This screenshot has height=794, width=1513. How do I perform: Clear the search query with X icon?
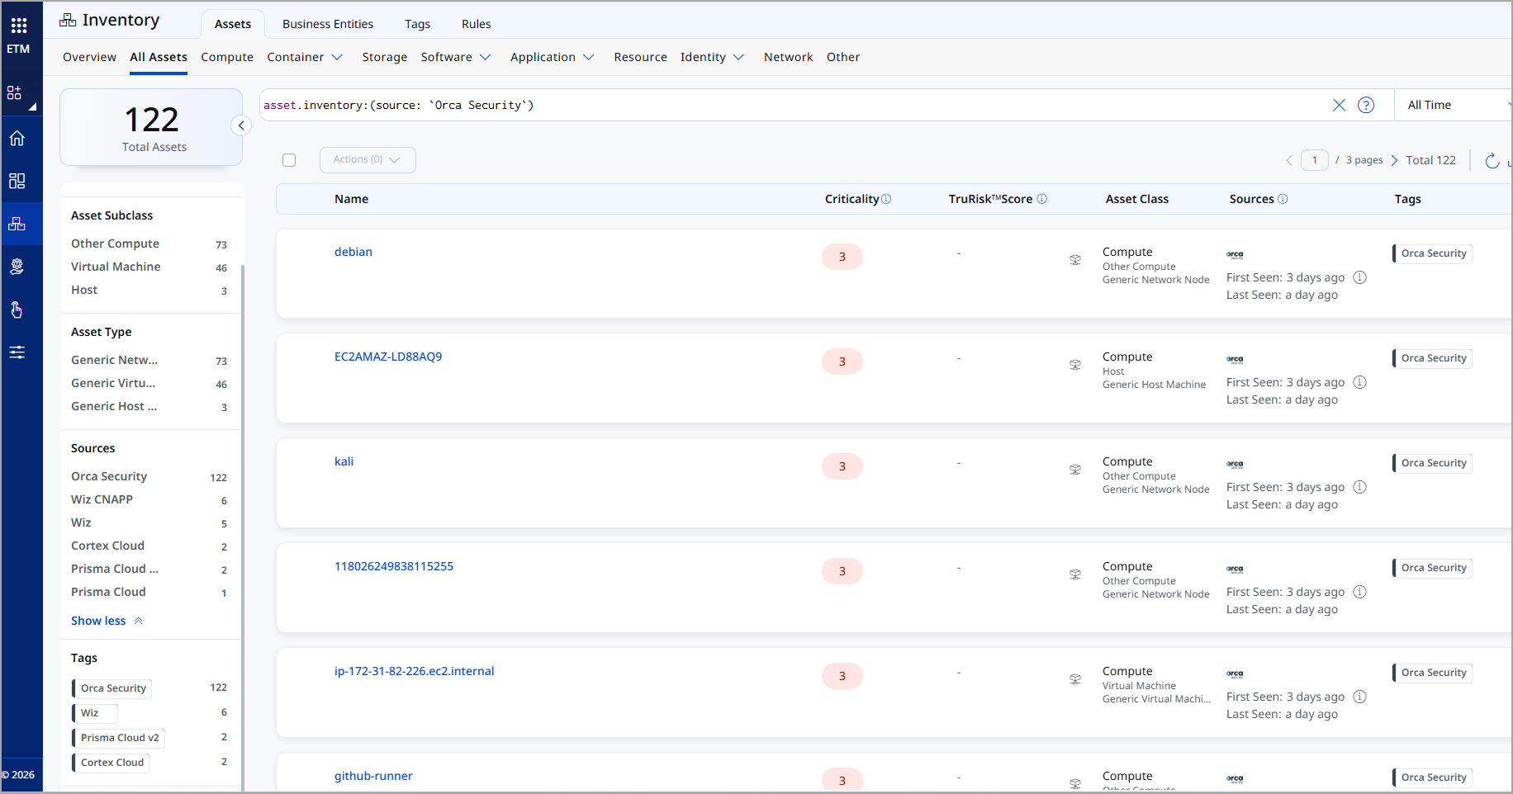1339,105
